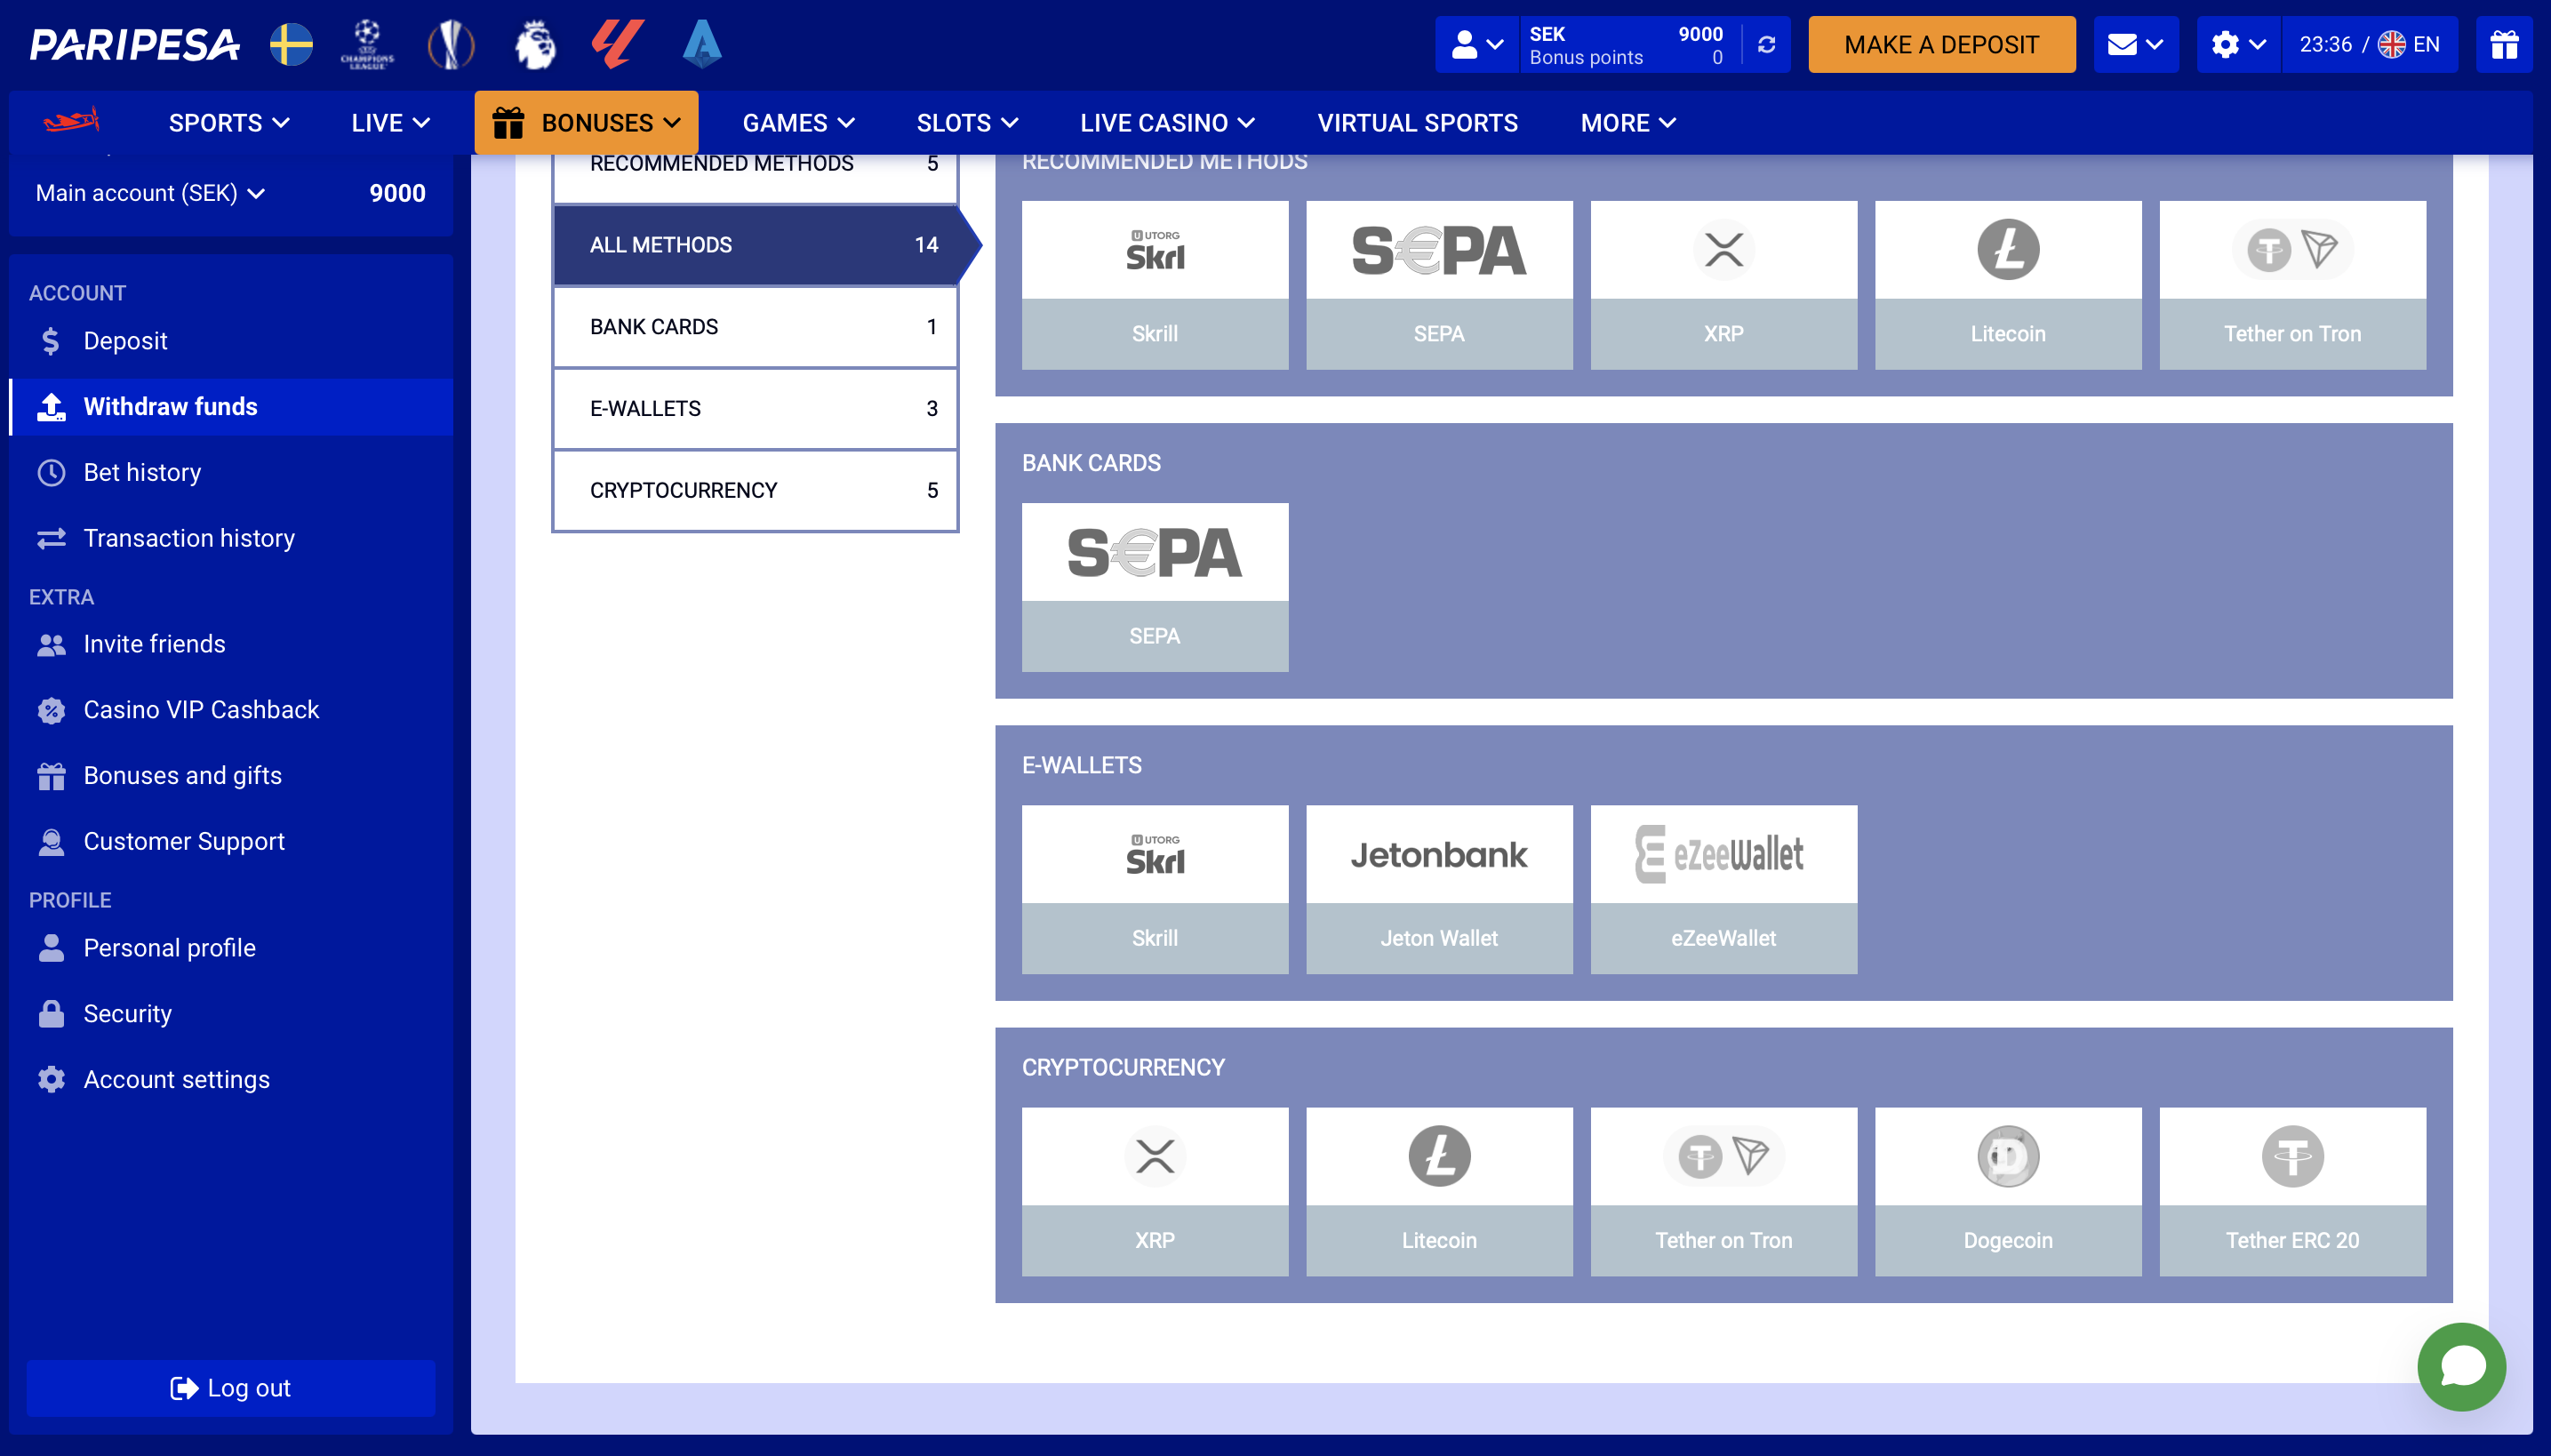The image size is (2551, 1456).
Task: Open the time and language selector
Action: click(x=2369, y=45)
